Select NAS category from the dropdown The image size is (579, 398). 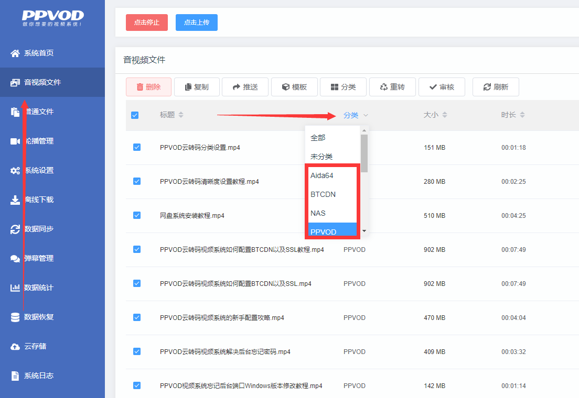(333, 213)
